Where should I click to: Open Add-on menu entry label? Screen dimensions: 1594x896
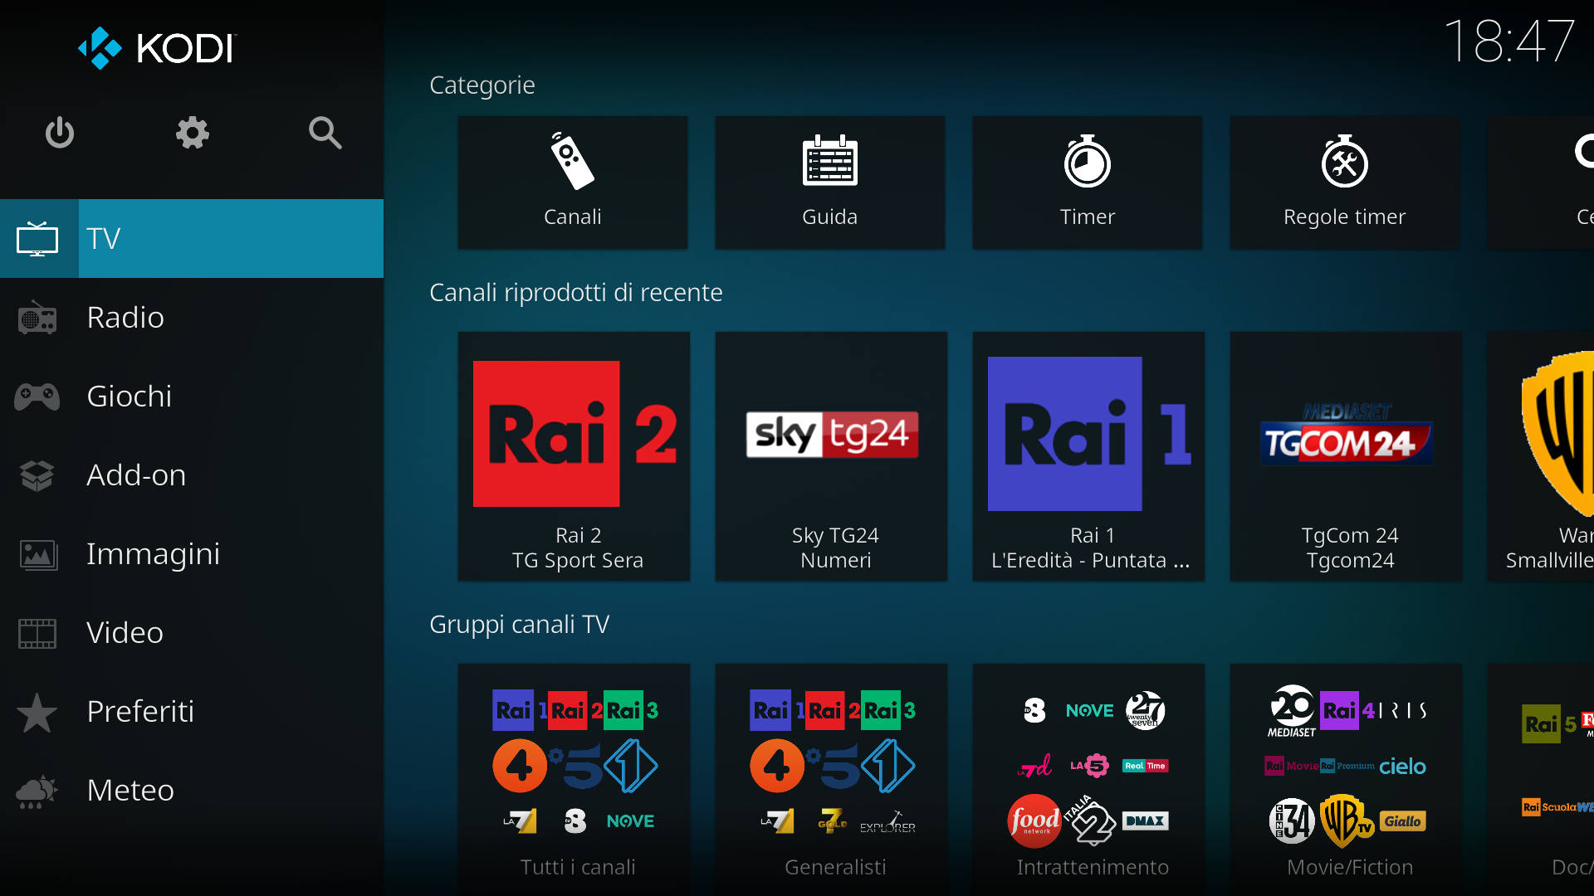click(x=136, y=475)
